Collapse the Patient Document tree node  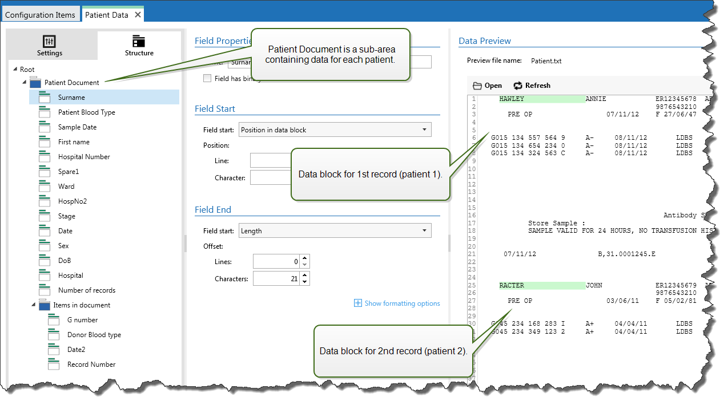[25, 83]
